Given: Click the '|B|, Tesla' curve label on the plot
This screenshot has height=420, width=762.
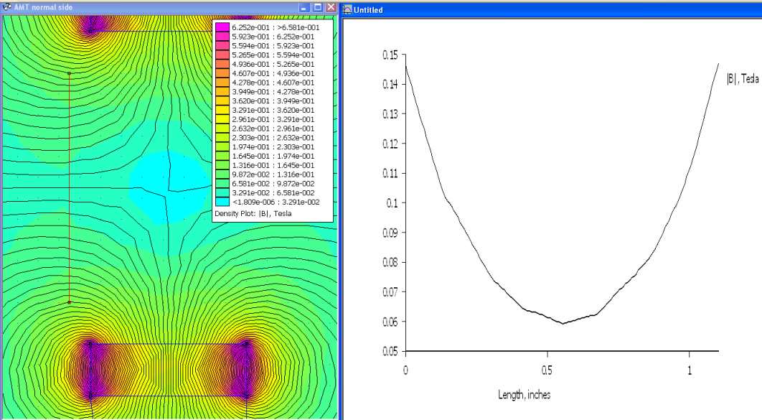Looking at the screenshot, I should [743, 79].
